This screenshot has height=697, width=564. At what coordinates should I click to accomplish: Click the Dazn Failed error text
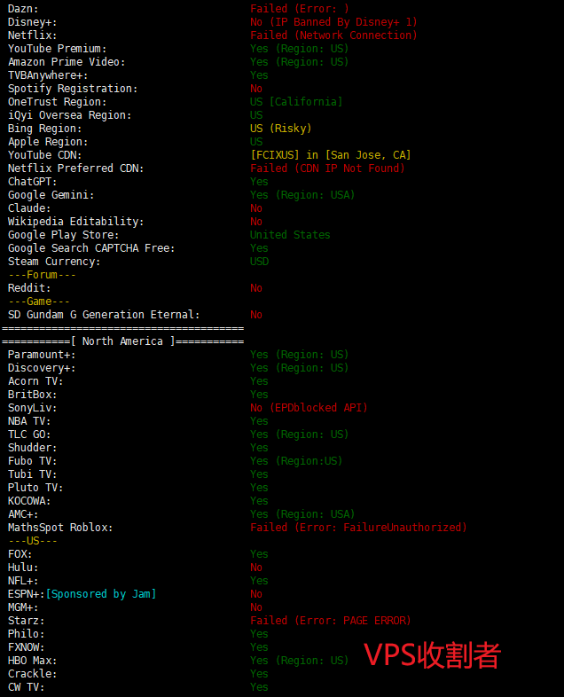[299, 9]
